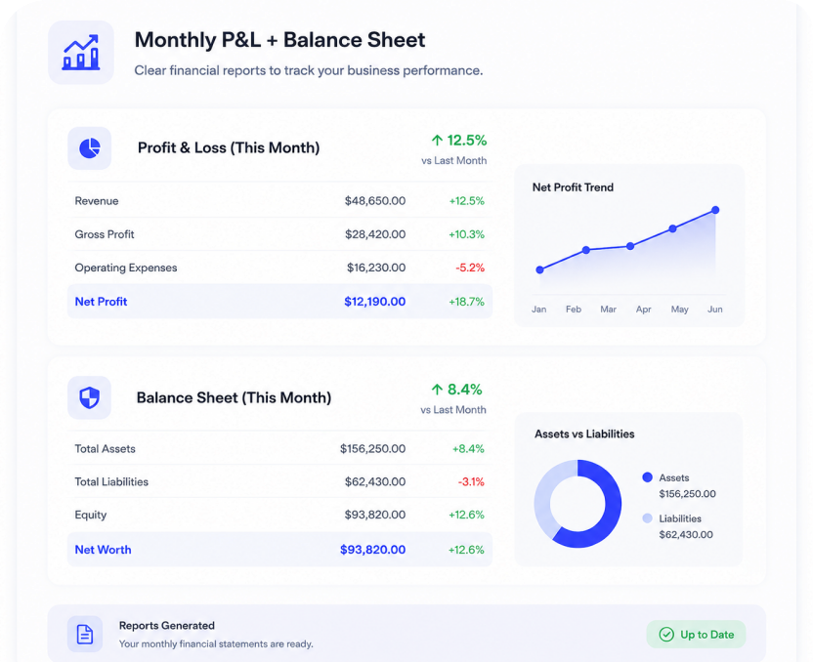Screen dimensions: 813x662
Task: Click the Revenue row label
Action: (97, 201)
